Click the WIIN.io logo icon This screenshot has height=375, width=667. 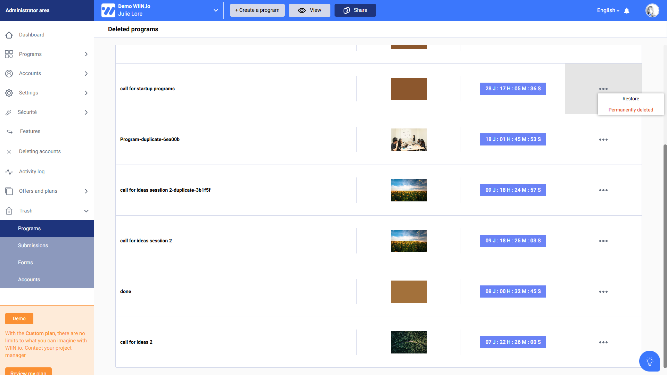(x=108, y=10)
